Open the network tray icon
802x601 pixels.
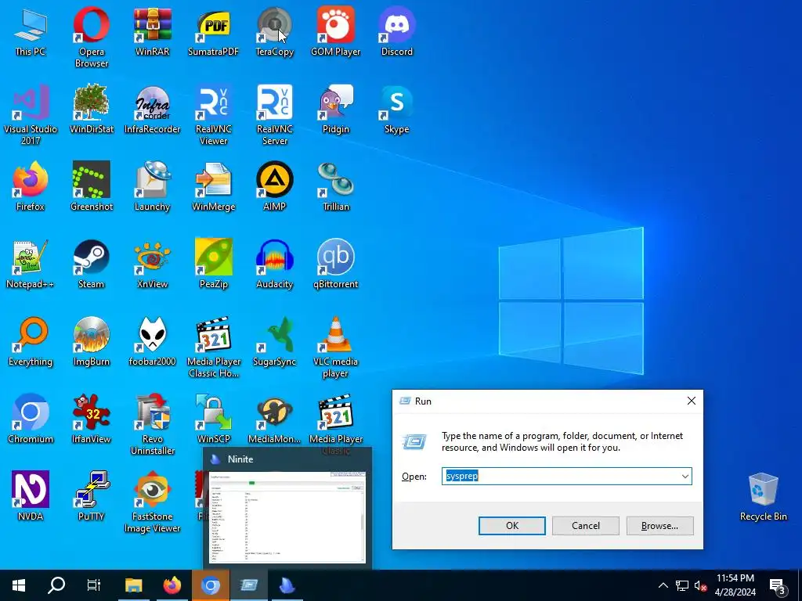[682, 585]
